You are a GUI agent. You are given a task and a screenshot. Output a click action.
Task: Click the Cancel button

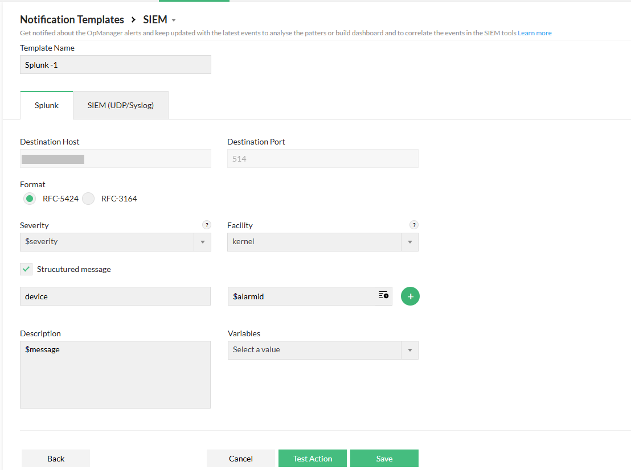(x=240, y=458)
